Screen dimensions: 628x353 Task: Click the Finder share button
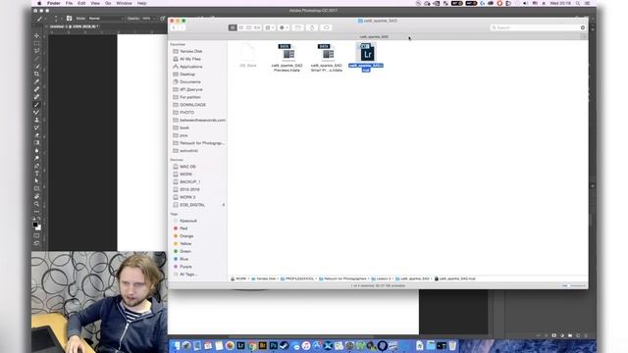pos(312,27)
